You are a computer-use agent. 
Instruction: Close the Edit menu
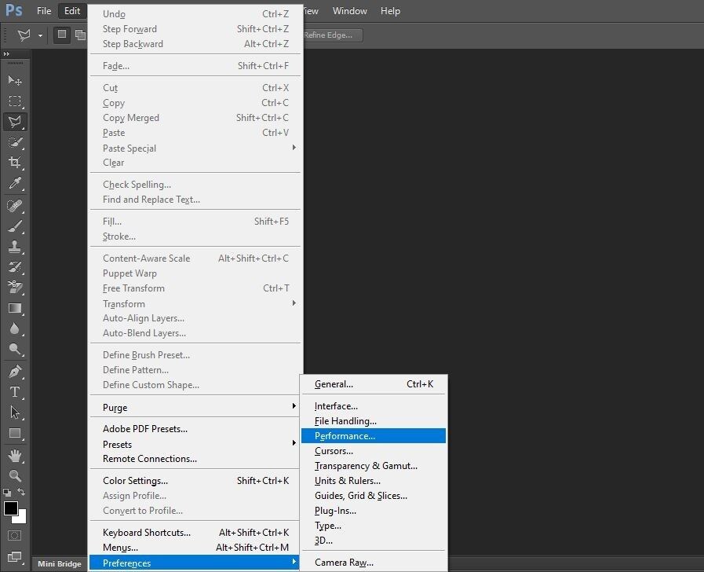tap(72, 11)
